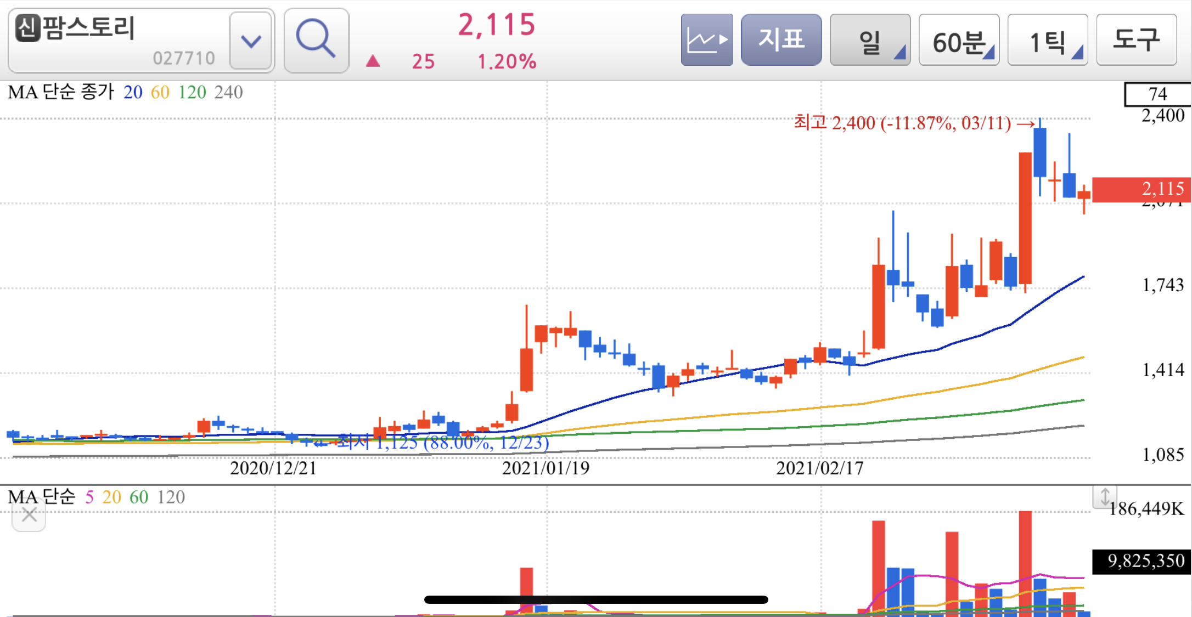Tap the vertical resize arrow icon
The image size is (1192, 617).
[x=1104, y=497]
